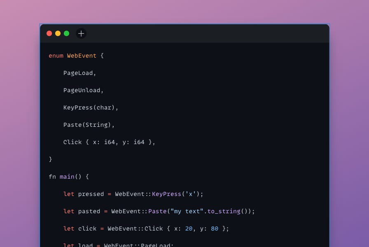369x247 pixels.
Task: Click the Paste(String) variant
Action: click(x=89, y=125)
